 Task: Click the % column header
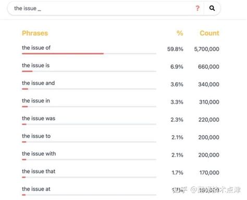pos(180,33)
